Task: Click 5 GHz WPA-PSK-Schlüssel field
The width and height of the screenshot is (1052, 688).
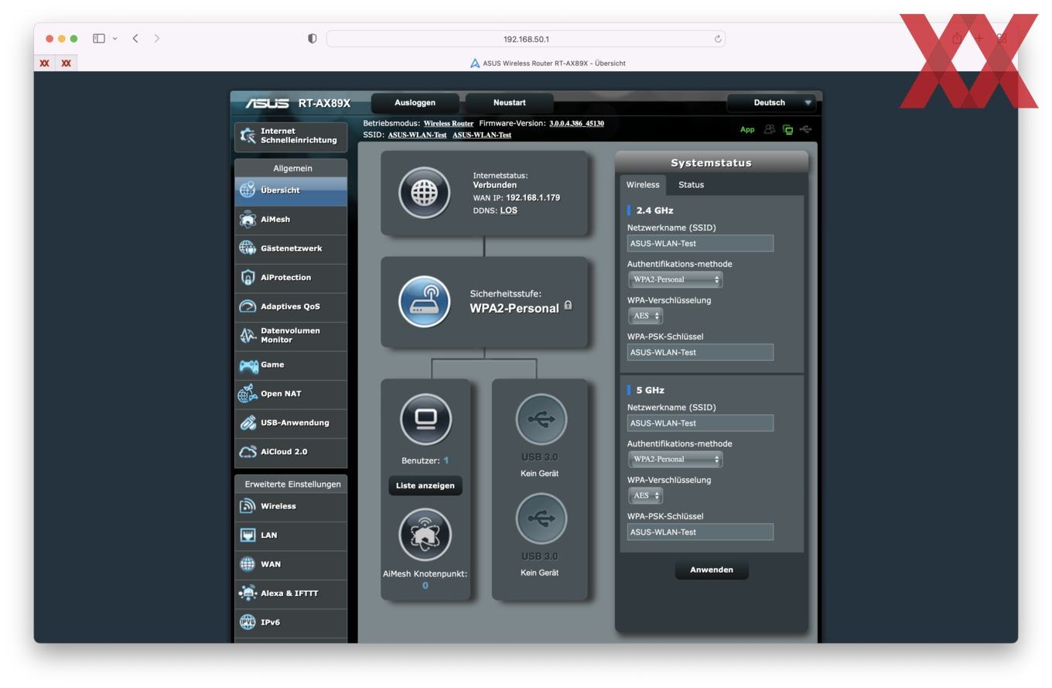Action: point(700,532)
